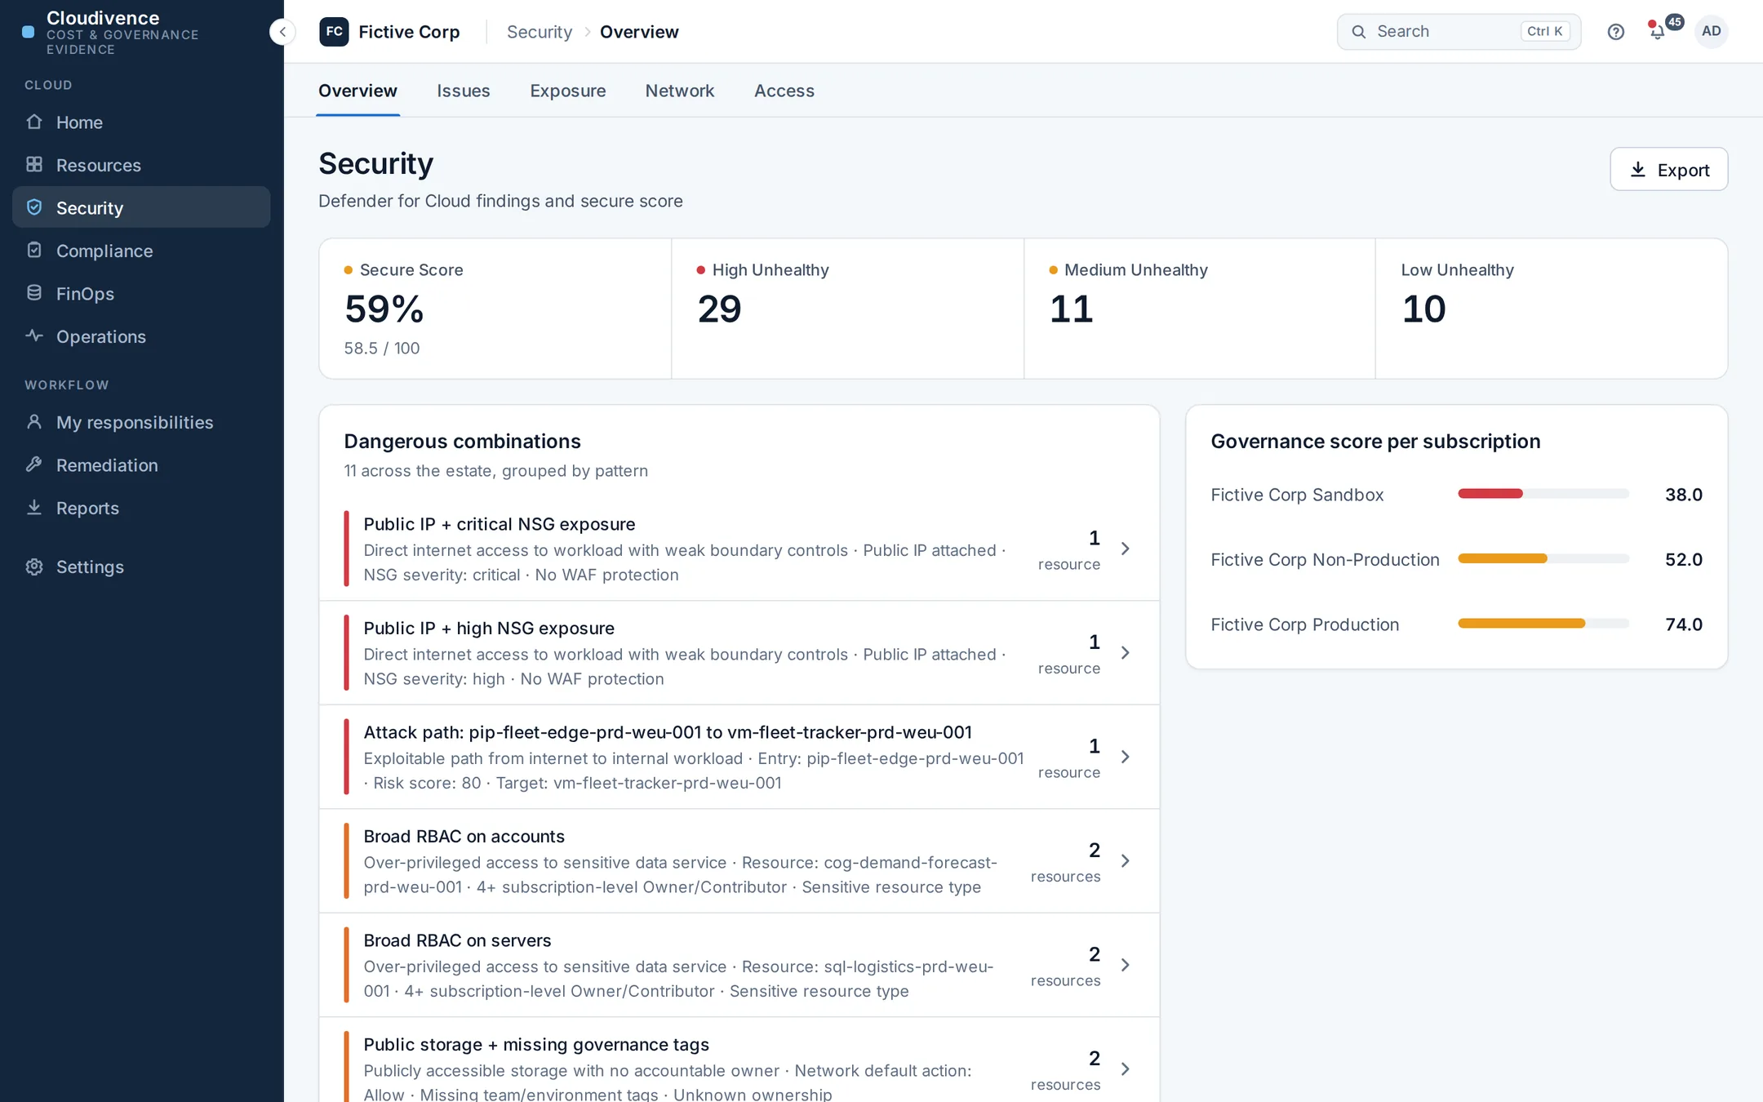The width and height of the screenshot is (1763, 1102).
Task: Click the Resources grid icon
Action: click(x=33, y=164)
